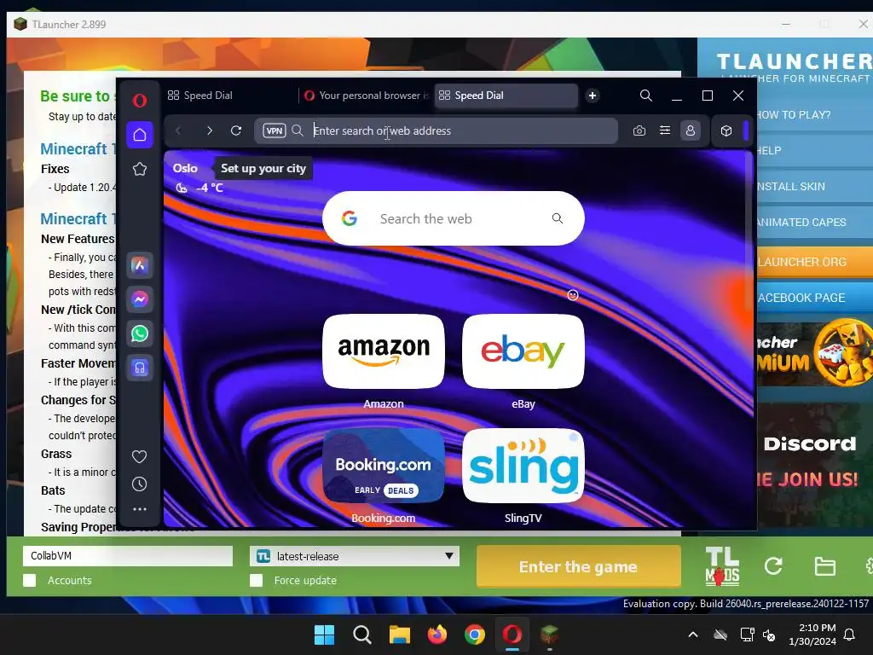
Task: Click the smiley feedback icon on Speed Dial
Action: (x=573, y=295)
